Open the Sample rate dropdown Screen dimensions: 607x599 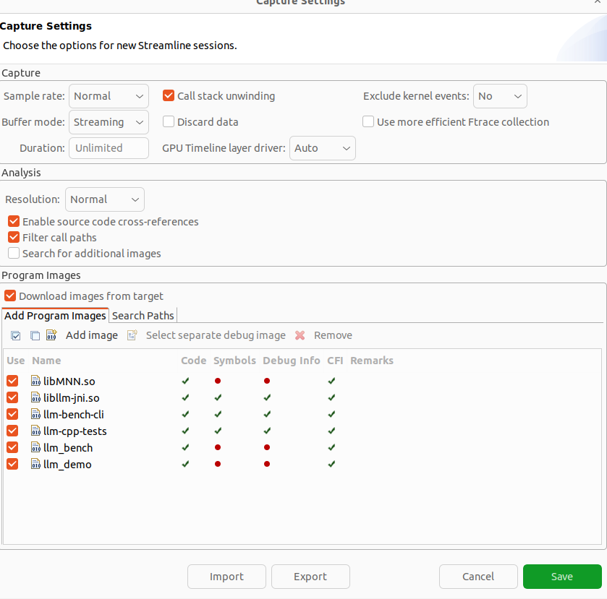109,96
